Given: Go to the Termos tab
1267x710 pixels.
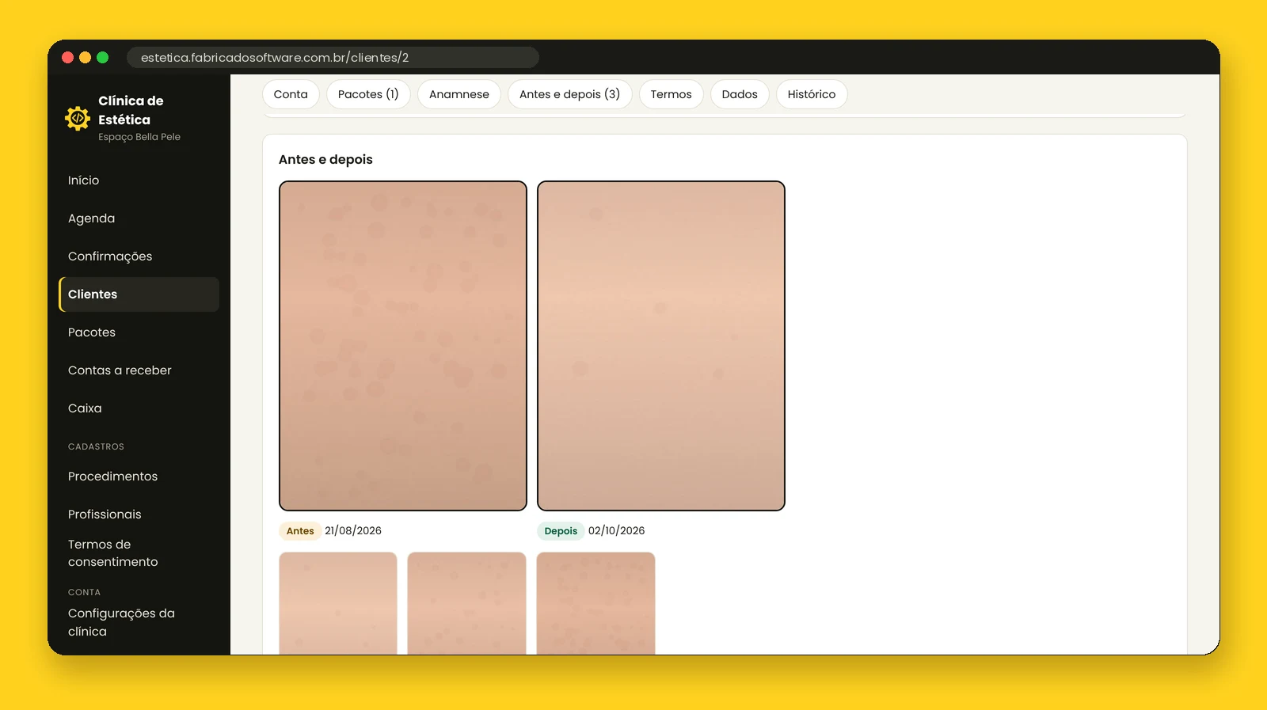Looking at the screenshot, I should pyautogui.click(x=671, y=94).
